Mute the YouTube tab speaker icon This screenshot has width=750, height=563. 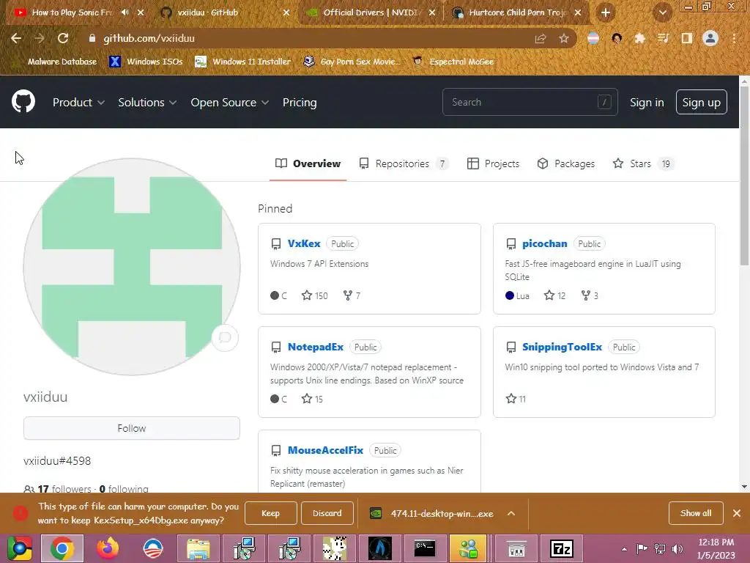(125, 12)
